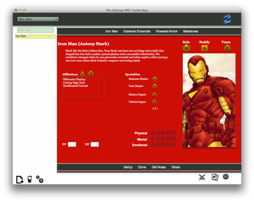
Task: Click the Business Master d10 die
Action: pyautogui.click(x=155, y=79)
